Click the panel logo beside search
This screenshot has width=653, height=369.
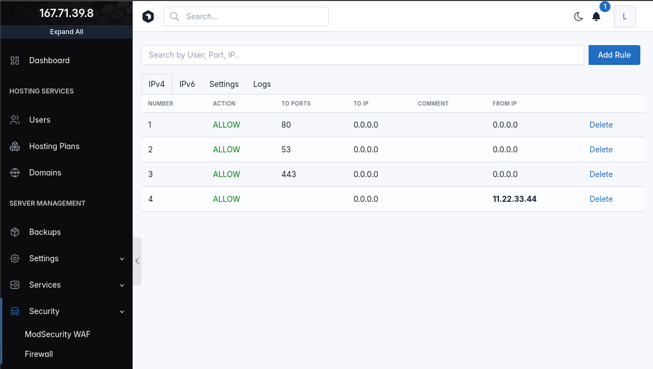(x=148, y=16)
